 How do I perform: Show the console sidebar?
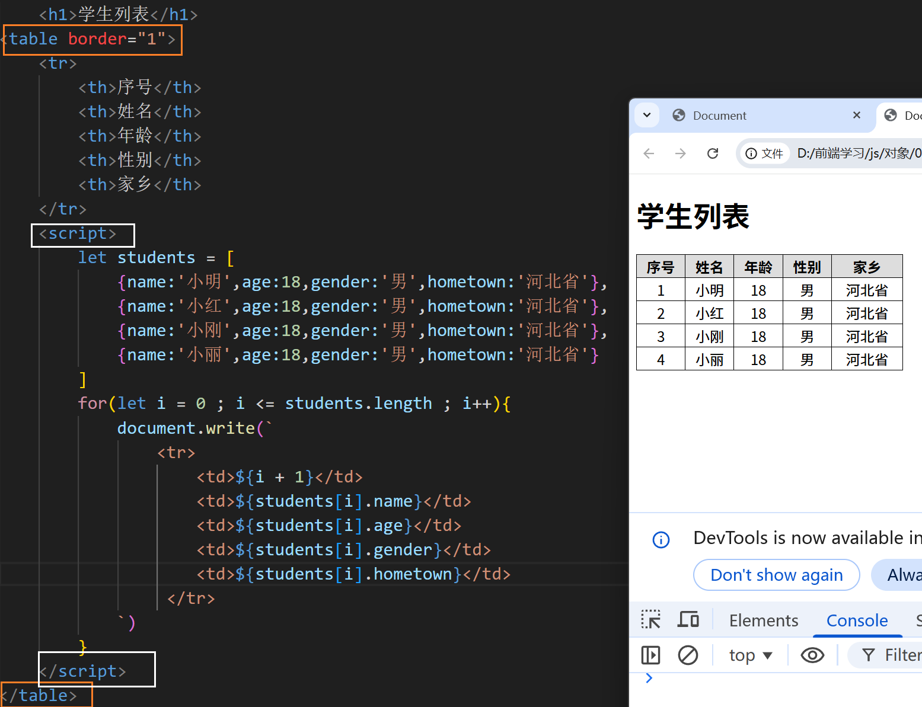(650, 655)
